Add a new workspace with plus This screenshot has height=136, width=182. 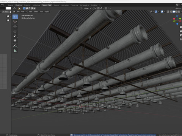[100, 5]
